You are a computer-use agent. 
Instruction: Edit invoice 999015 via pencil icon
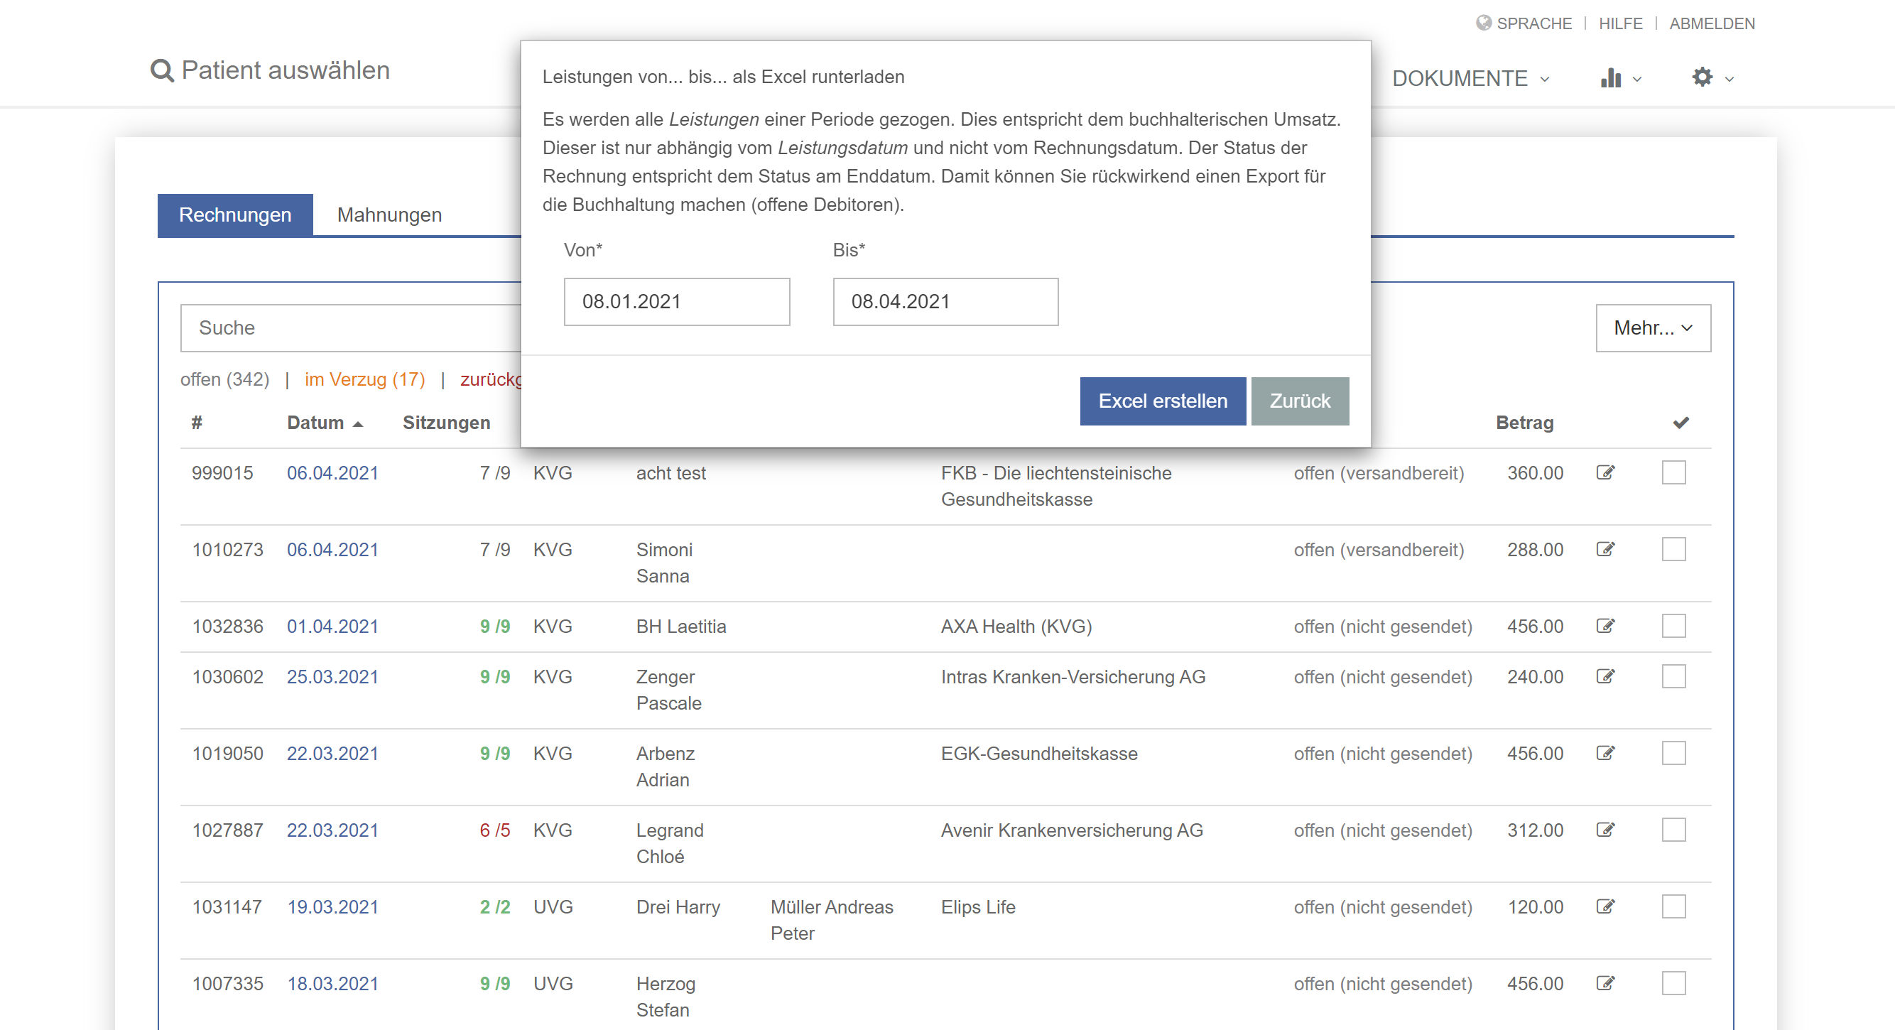click(x=1605, y=472)
